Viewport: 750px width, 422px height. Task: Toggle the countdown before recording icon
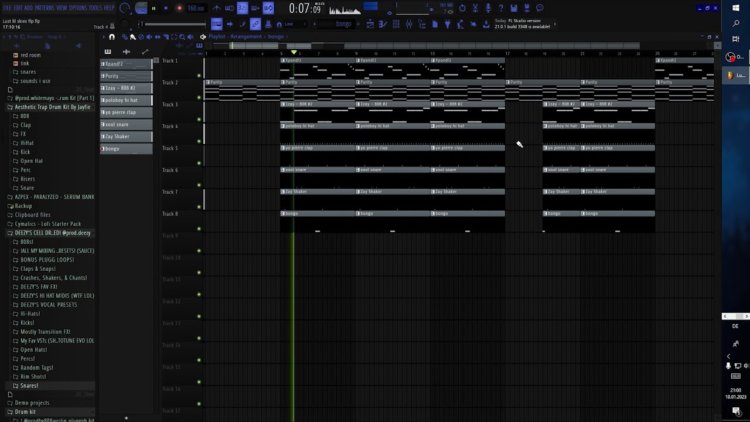tap(242, 8)
